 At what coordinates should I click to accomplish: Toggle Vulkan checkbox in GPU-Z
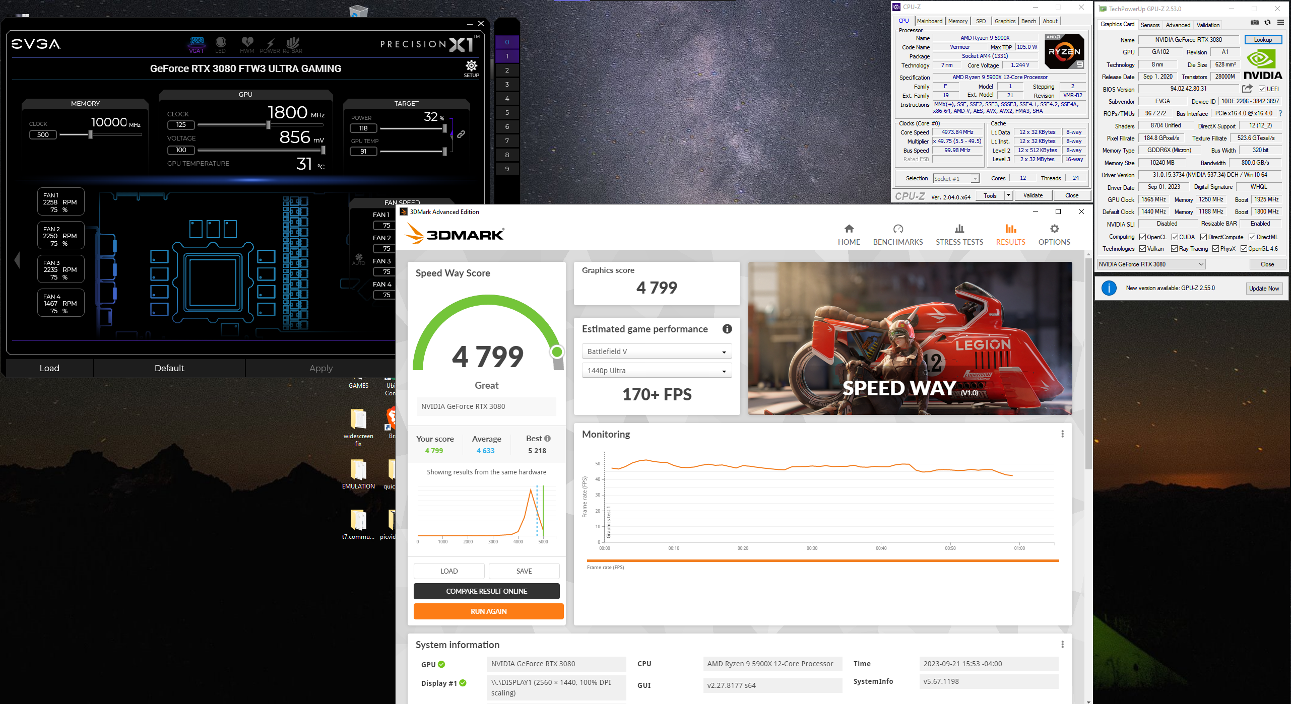coord(1143,249)
